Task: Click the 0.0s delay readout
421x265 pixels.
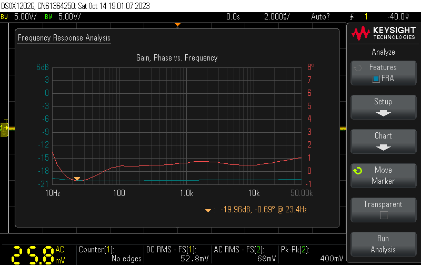Action: [233, 17]
